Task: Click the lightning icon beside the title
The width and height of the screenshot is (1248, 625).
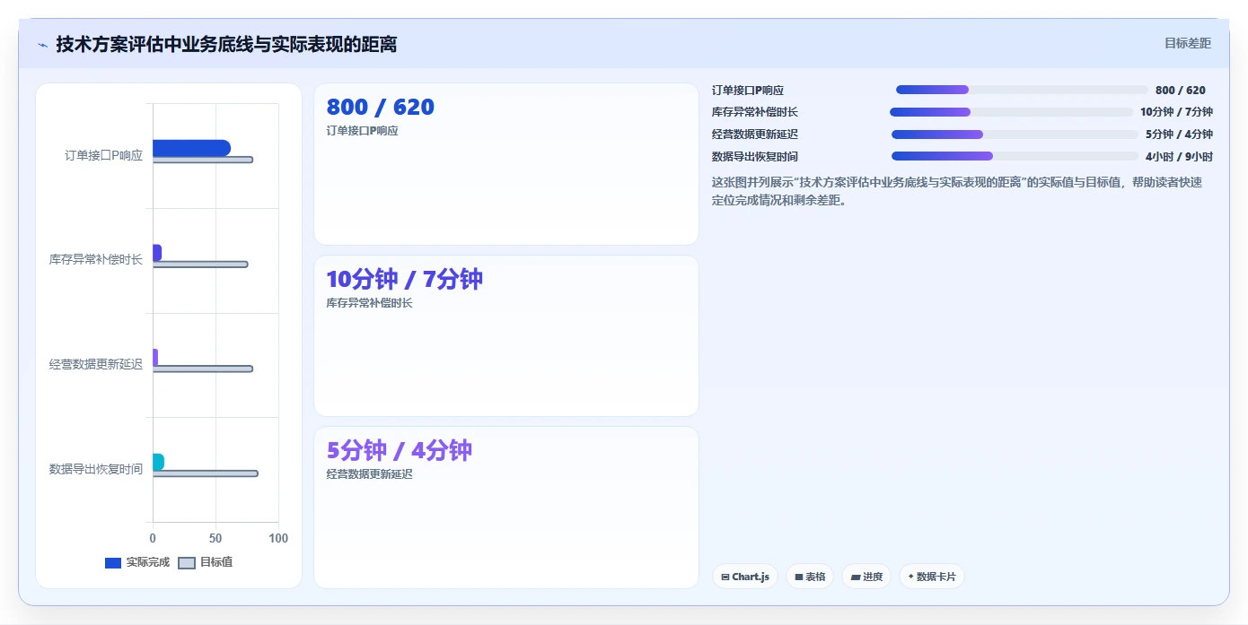Action: coord(42,45)
